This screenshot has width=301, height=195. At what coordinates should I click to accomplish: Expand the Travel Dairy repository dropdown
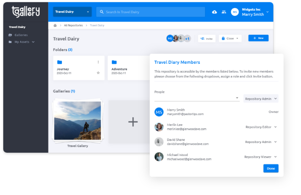click(x=72, y=12)
